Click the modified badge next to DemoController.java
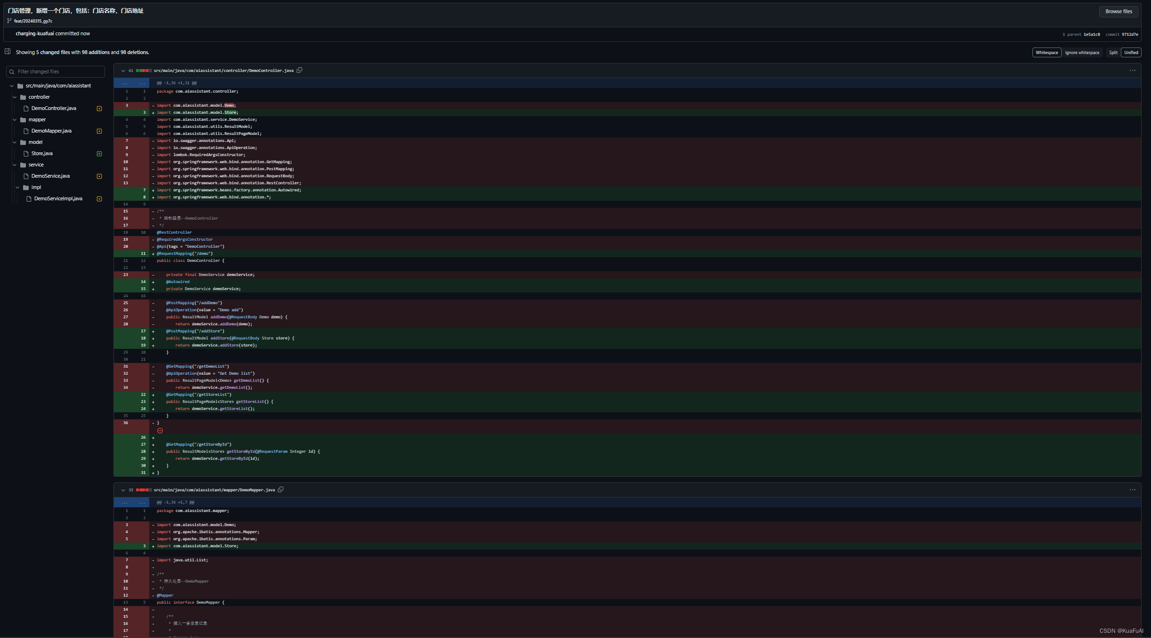Image resolution: width=1151 pixels, height=638 pixels. 99,109
